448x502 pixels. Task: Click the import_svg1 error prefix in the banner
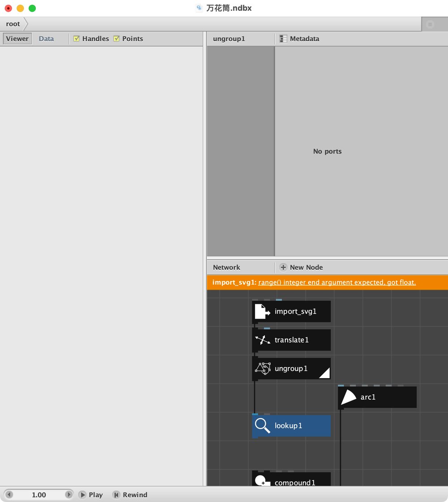click(x=234, y=282)
